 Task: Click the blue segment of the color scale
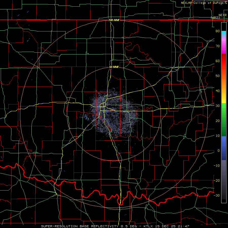click(224, 148)
